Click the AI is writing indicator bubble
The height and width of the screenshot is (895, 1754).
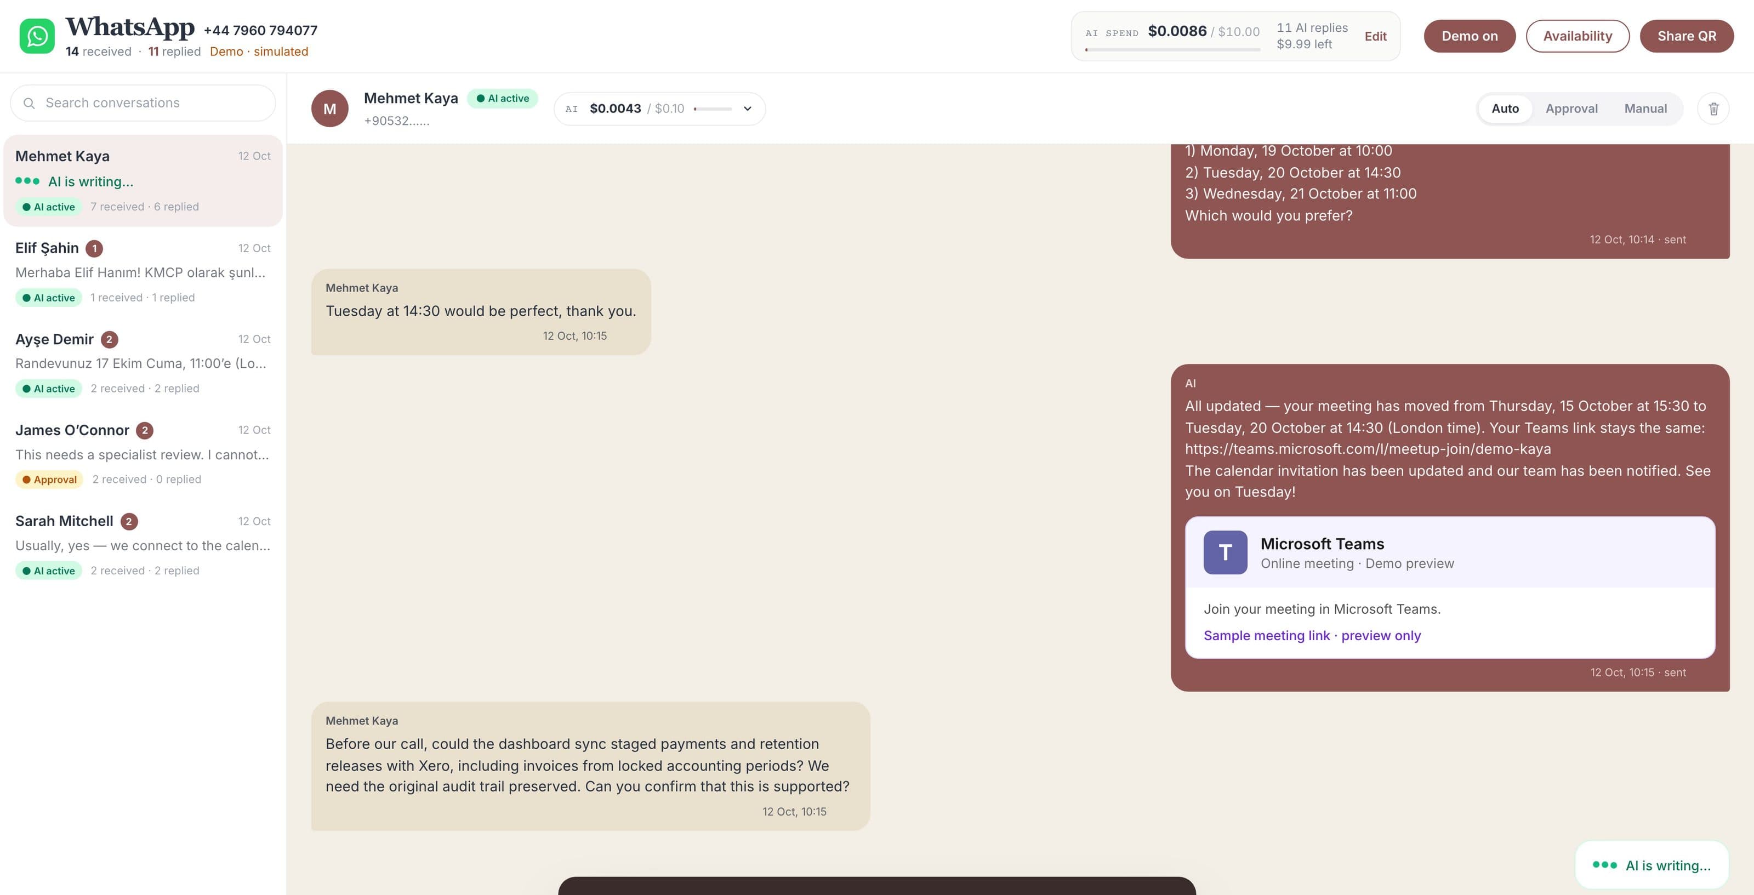1652,865
